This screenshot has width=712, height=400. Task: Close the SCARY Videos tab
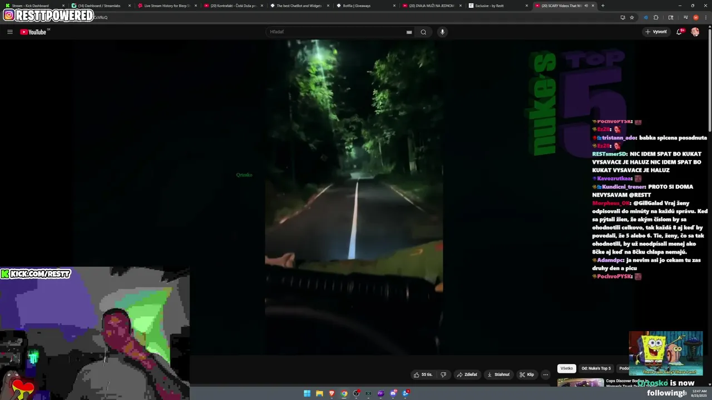[x=593, y=6]
